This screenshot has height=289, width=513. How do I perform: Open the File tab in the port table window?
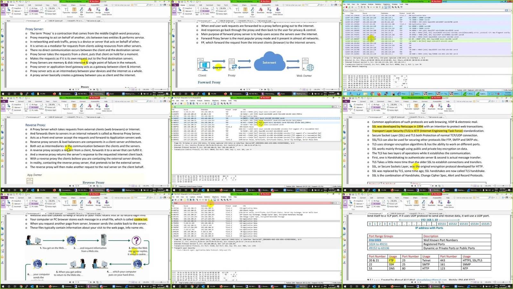click(346, 197)
